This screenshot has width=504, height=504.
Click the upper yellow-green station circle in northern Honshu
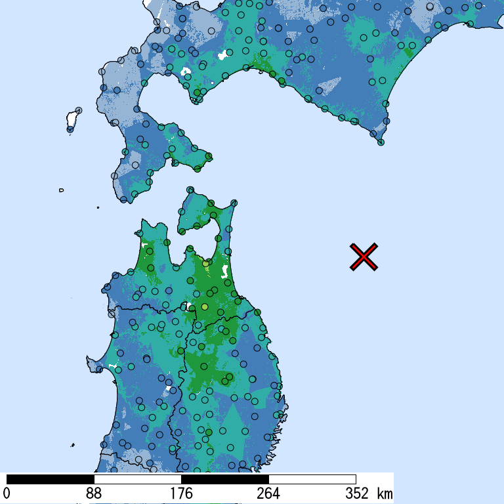205,263
